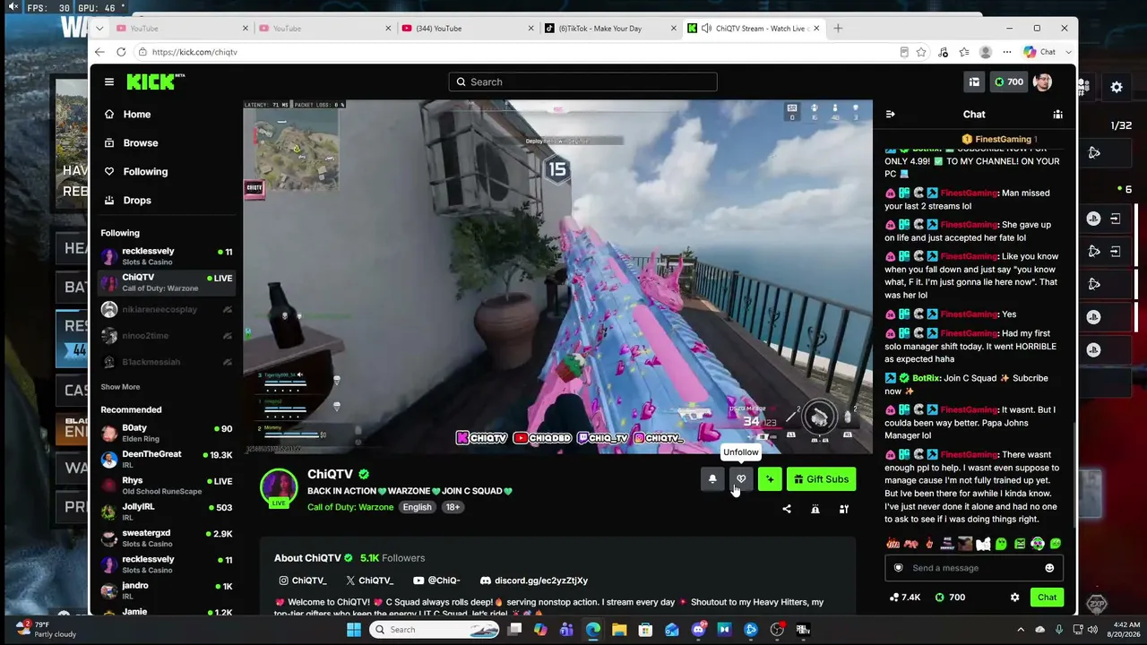Image resolution: width=1147 pixels, height=645 pixels.
Task: Refresh the kick.com page
Action: (x=122, y=52)
